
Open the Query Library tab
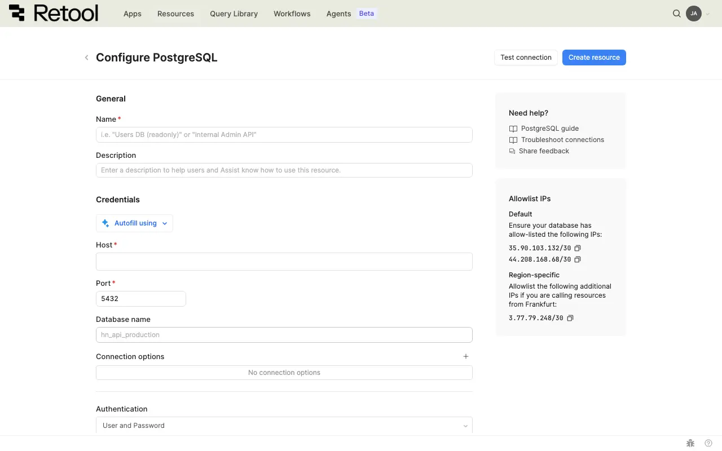tap(234, 14)
